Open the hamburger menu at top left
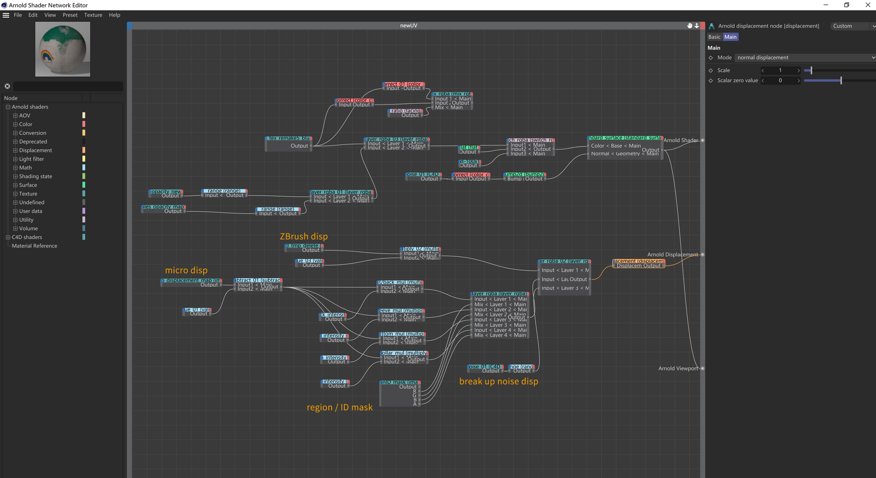This screenshot has height=478, width=876. point(6,15)
